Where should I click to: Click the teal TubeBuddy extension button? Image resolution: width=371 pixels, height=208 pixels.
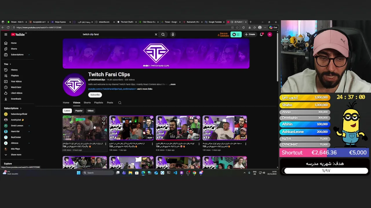pyautogui.click(x=236, y=34)
